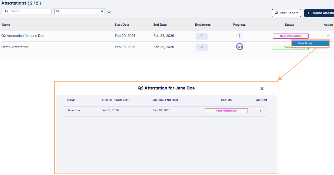
Task: Open the action kebab for Q2 Attestation
Action: (327, 36)
